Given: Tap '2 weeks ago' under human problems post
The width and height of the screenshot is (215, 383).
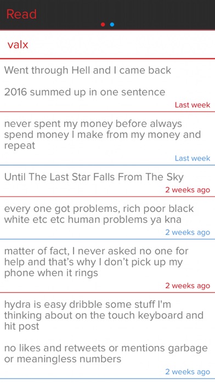Looking at the screenshot, I should (x=188, y=232).
